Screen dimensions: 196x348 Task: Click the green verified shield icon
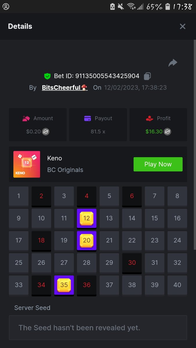pyautogui.click(x=47, y=76)
